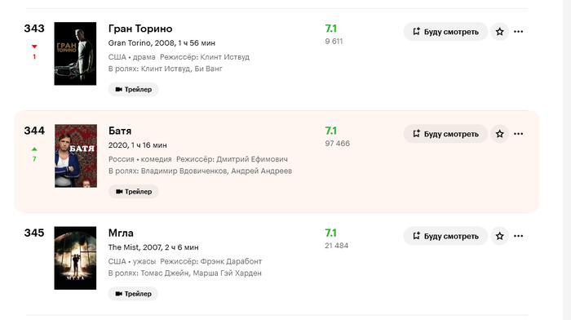Viewport: 571px width, 320px height.
Task: Open the Батя title link
Action: (120, 131)
